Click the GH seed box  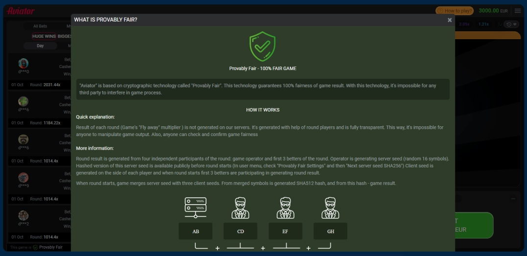pos(331,231)
